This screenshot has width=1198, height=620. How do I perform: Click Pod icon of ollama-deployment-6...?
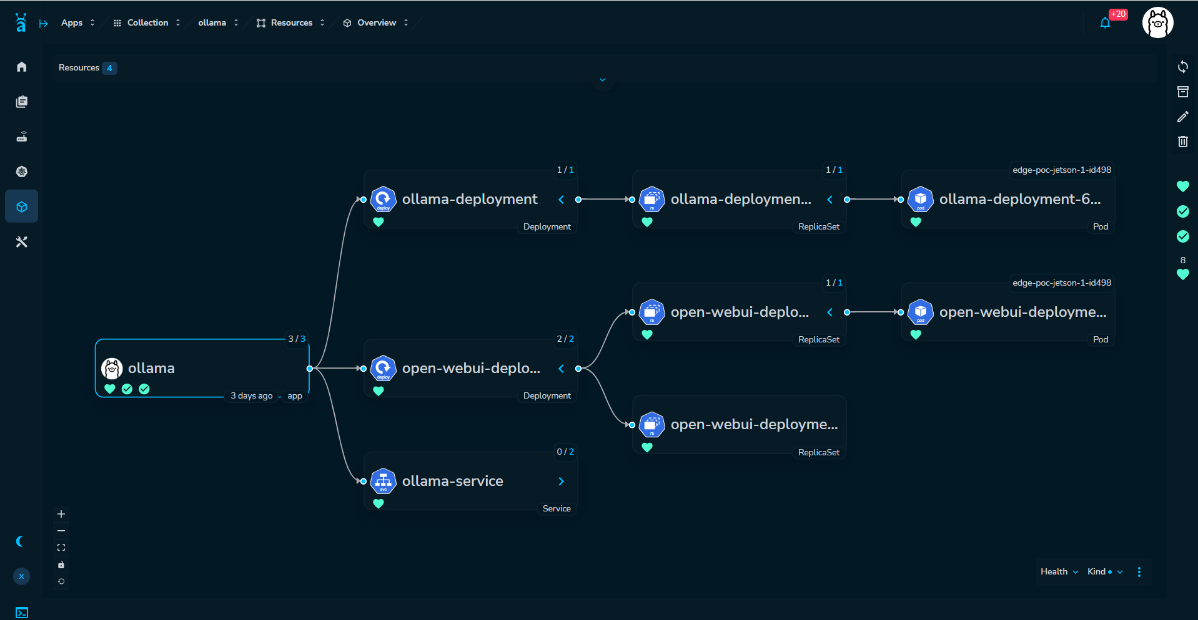[x=921, y=200]
